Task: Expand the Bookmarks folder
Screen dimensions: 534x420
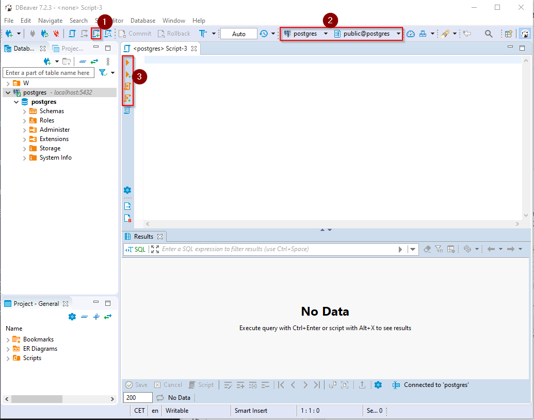Action: (x=8, y=339)
